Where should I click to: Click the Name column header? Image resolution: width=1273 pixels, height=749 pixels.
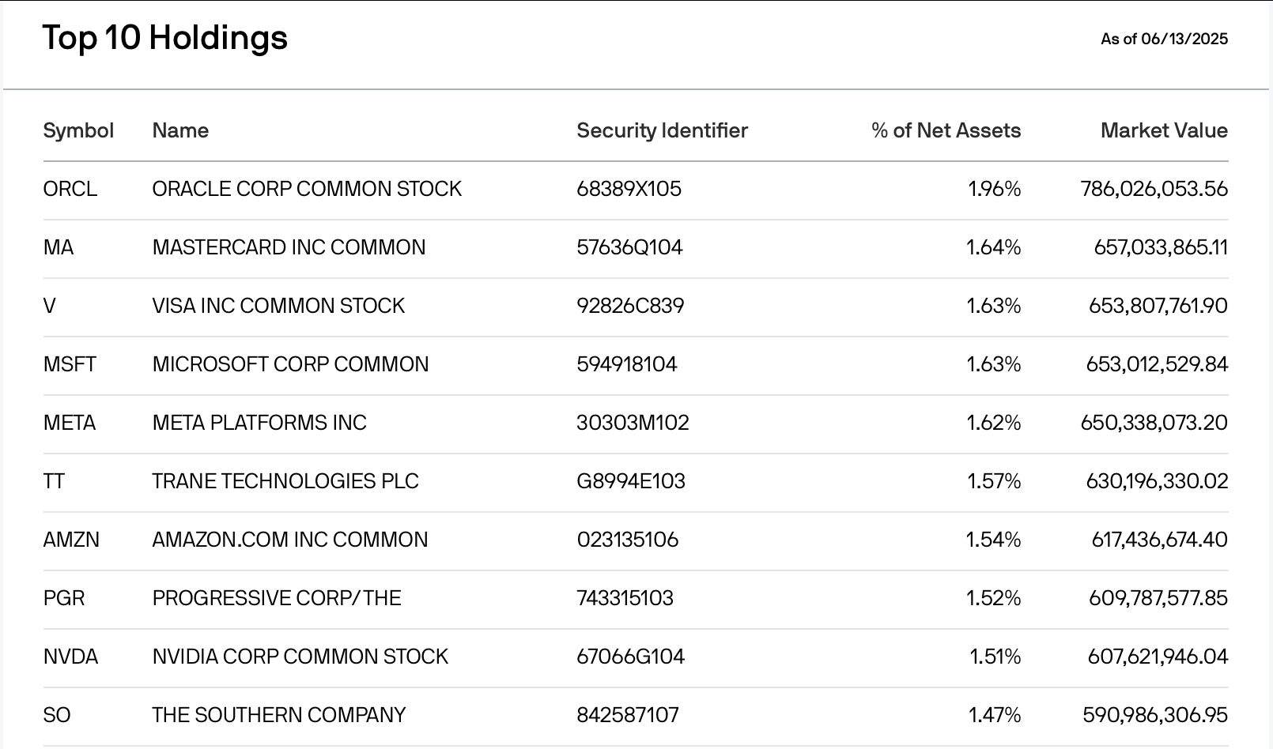point(180,130)
